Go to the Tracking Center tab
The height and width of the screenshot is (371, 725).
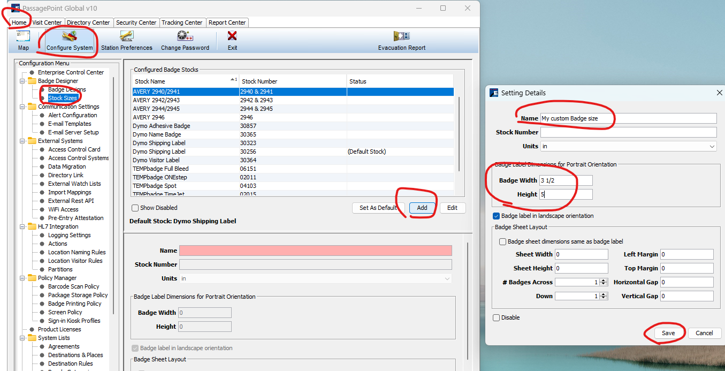coord(182,22)
